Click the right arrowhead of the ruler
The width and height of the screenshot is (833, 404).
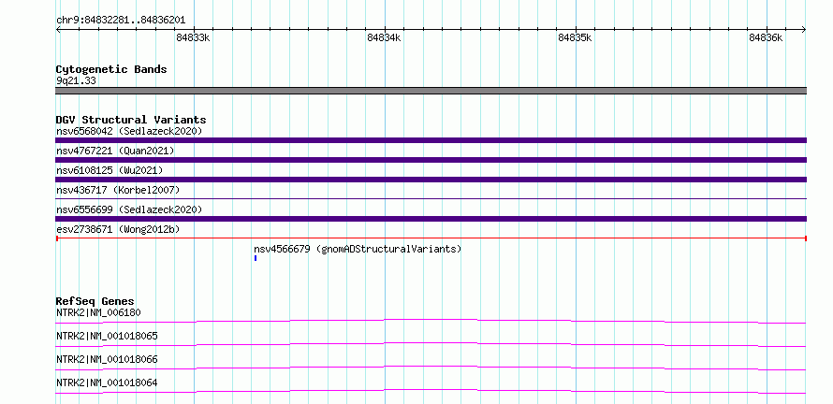point(804,29)
